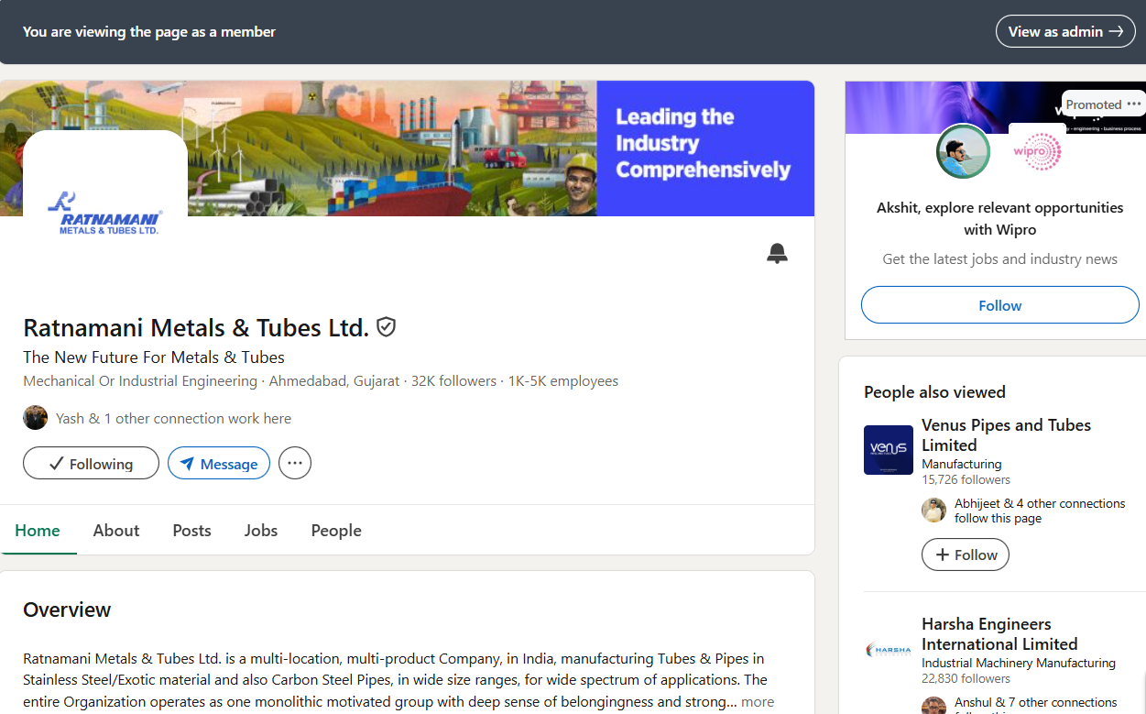
Task: Click '15,726 followers' text
Action: coord(966,479)
